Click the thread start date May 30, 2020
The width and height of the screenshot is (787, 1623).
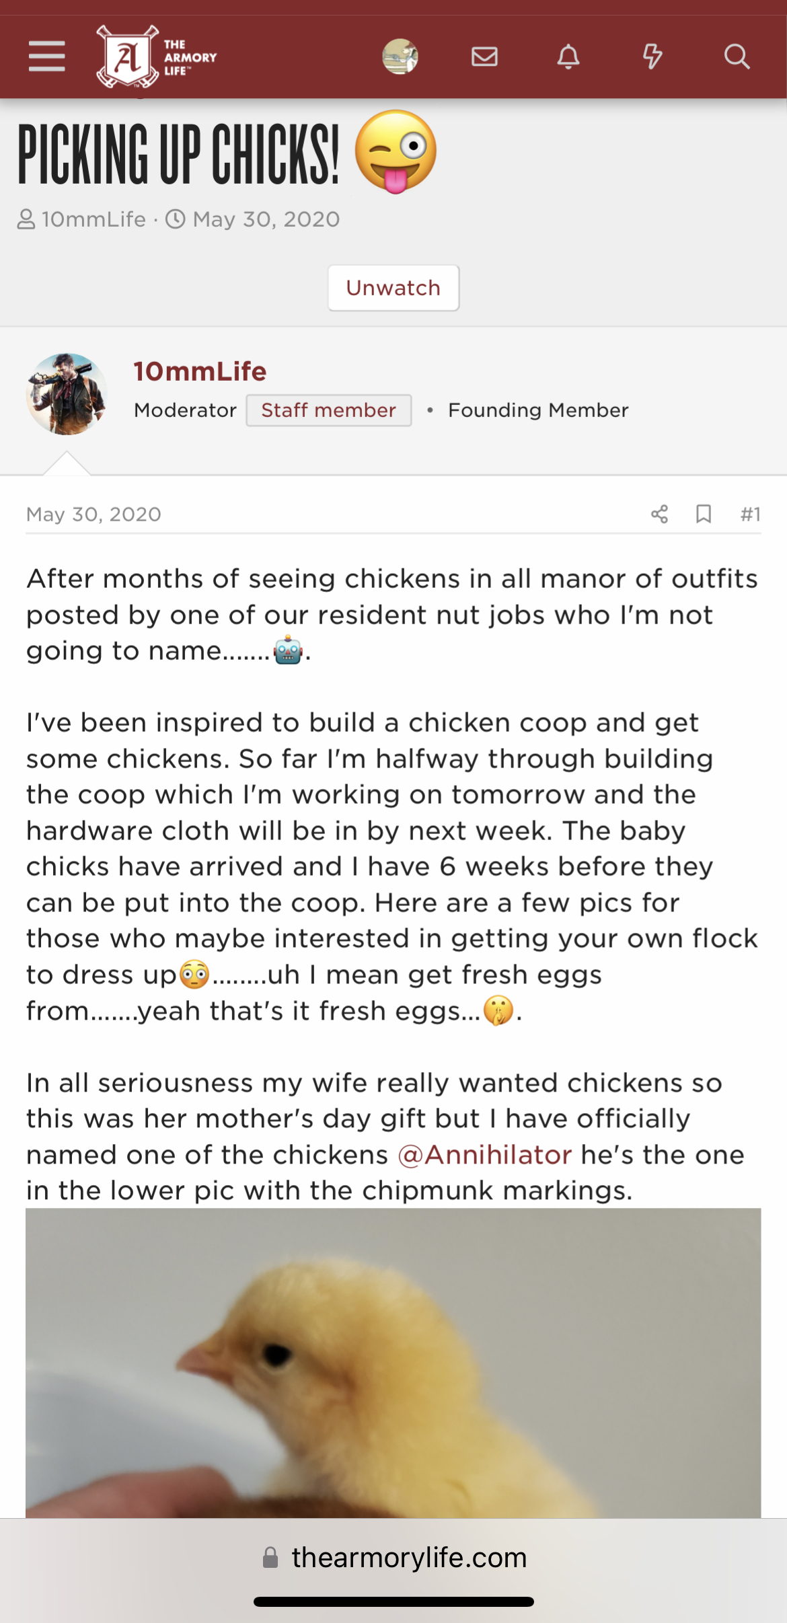point(266,219)
